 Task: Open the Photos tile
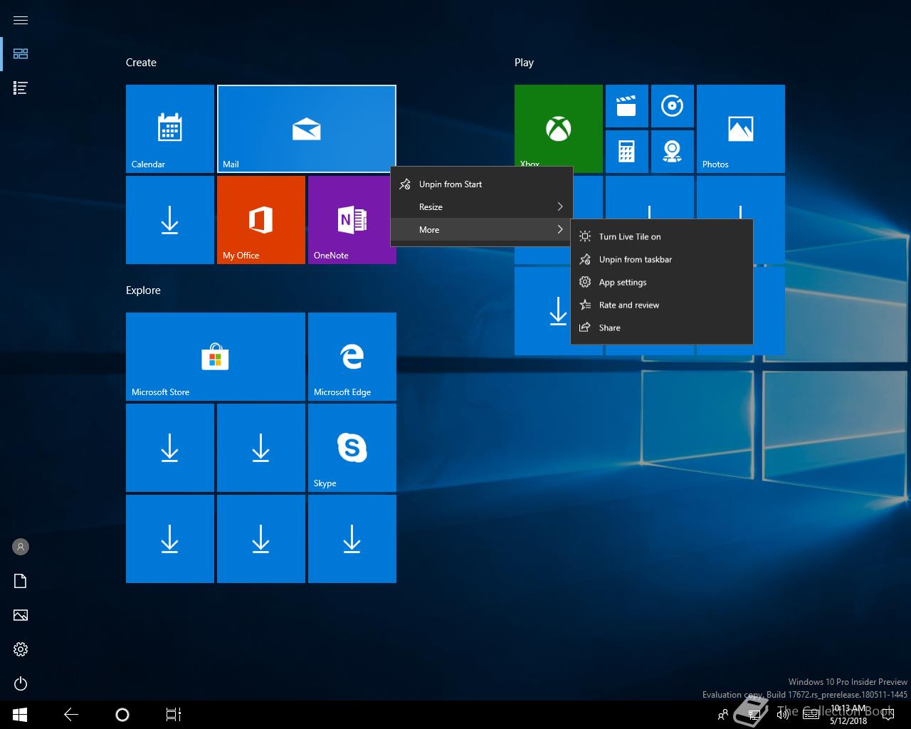click(x=741, y=129)
